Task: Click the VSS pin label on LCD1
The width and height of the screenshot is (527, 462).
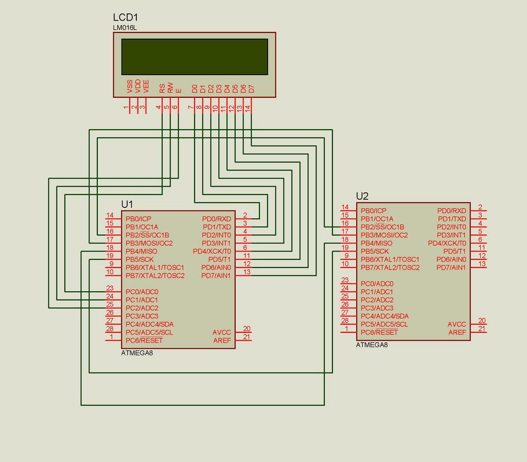Action: [x=130, y=86]
